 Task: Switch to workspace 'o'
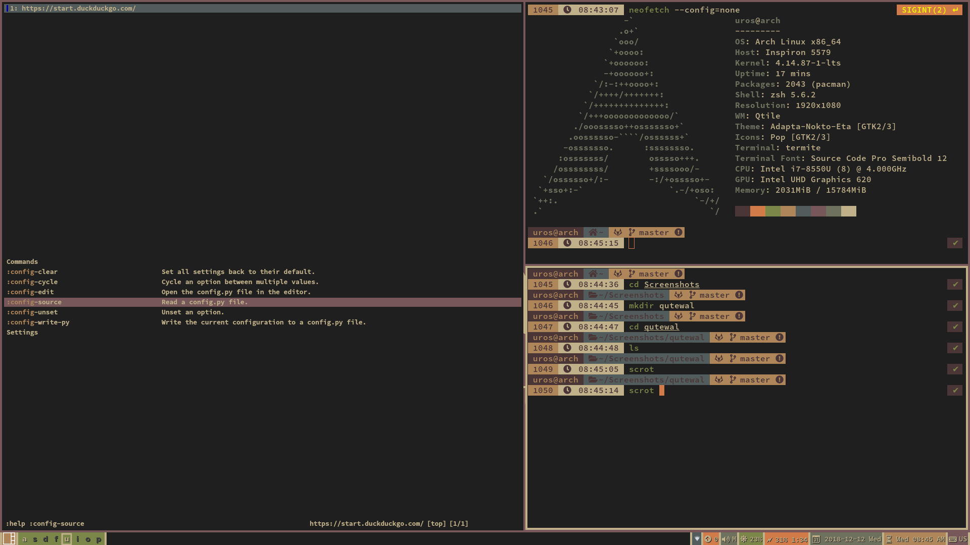coord(88,539)
